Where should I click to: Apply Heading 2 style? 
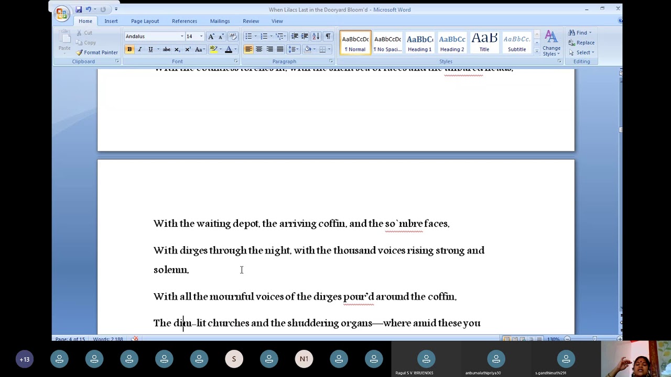[452, 43]
